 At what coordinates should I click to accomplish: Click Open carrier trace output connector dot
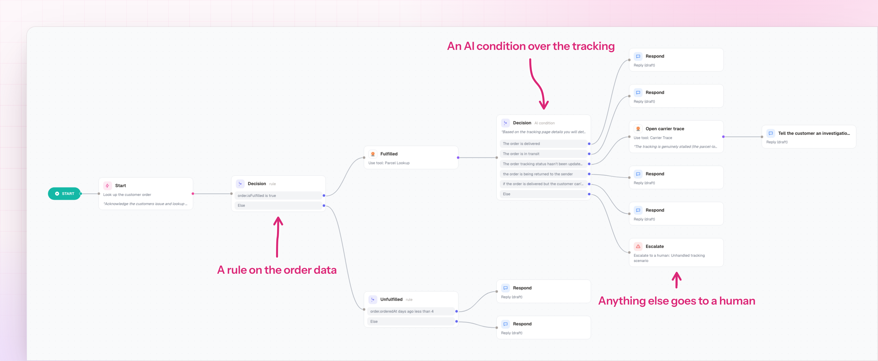(723, 137)
